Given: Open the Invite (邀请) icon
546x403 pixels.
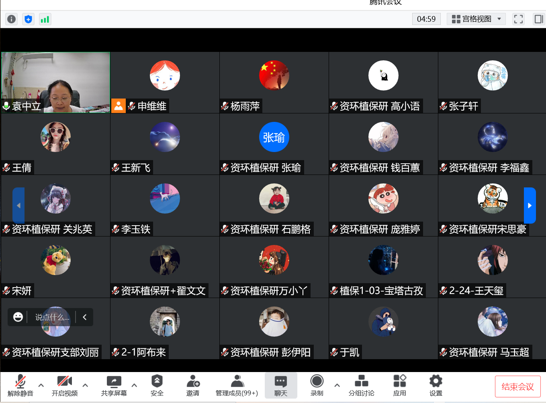Looking at the screenshot, I should pos(193,385).
